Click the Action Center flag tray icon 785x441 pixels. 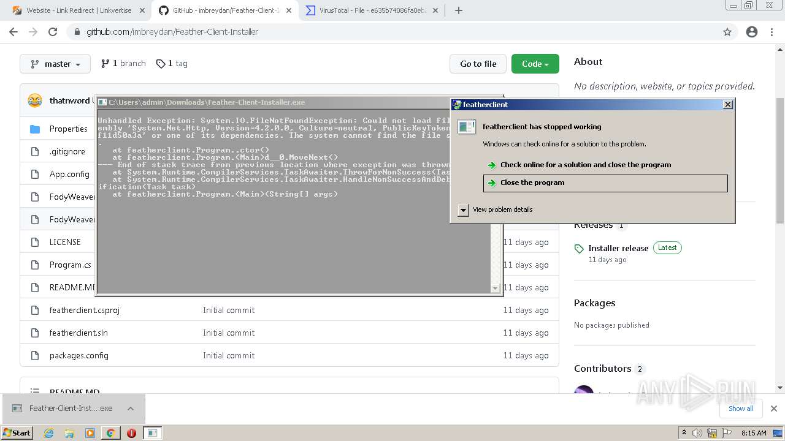click(x=726, y=433)
